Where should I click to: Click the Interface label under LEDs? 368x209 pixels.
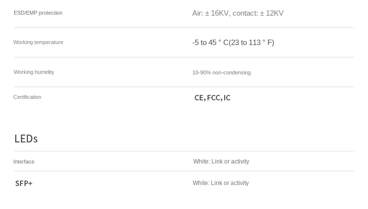coord(24,162)
